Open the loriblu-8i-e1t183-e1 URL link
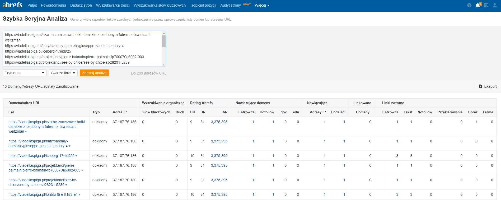The image size is (501, 200). [43, 194]
